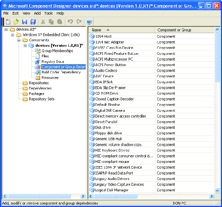222x207 pixels.
Task: Select the HID-compliant mouse row
Action: point(152,162)
